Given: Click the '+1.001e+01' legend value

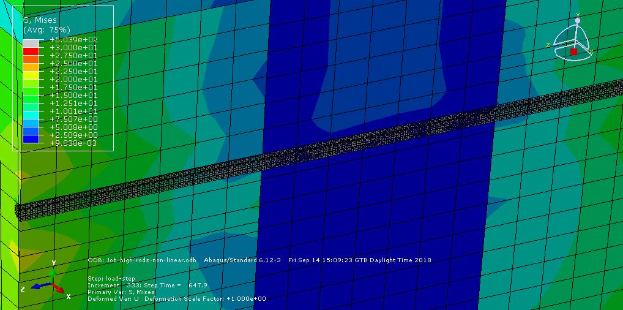Looking at the screenshot, I should pos(73,112).
